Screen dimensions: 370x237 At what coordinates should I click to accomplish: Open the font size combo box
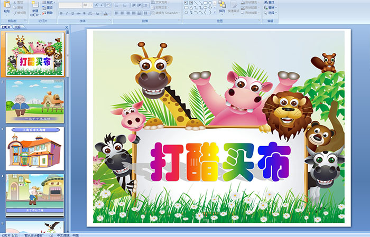coord(88,5)
